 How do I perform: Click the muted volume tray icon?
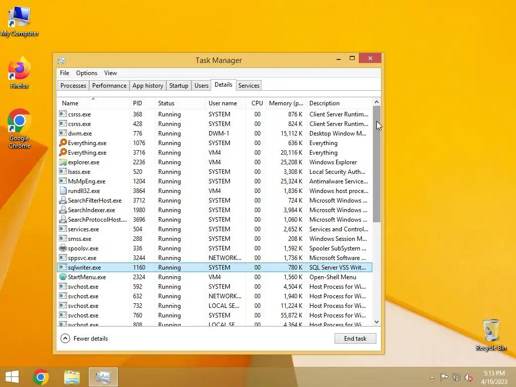pos(469,377)
